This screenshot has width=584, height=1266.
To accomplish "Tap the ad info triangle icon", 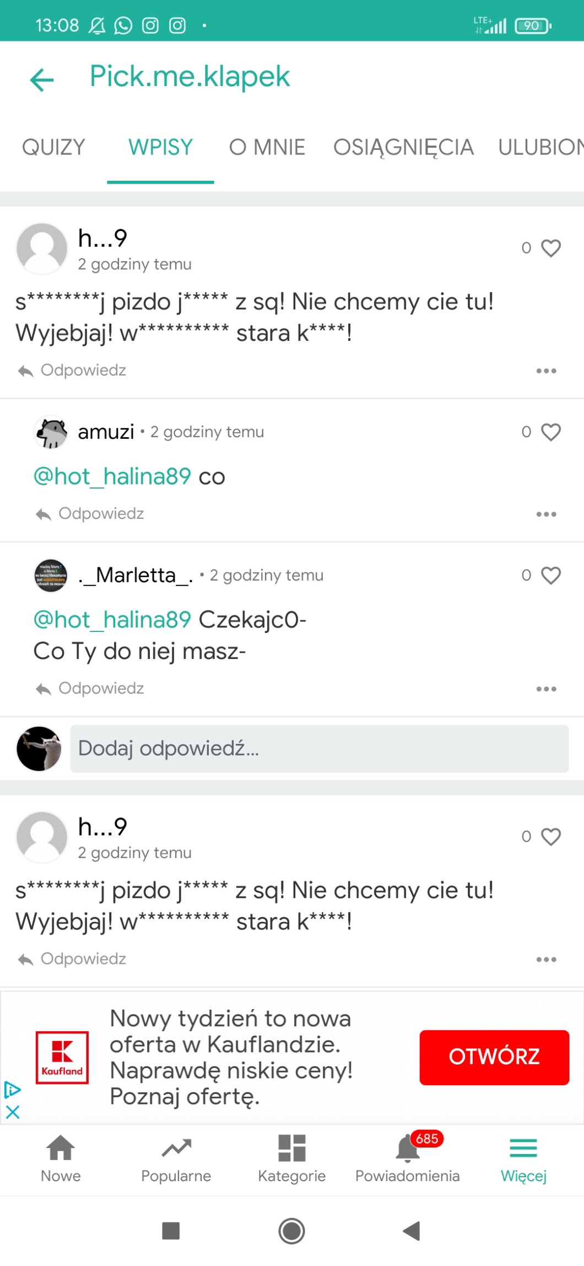I will click(x=12, y=1090).
